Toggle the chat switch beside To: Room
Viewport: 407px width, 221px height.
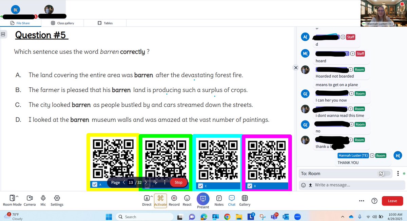384,174
